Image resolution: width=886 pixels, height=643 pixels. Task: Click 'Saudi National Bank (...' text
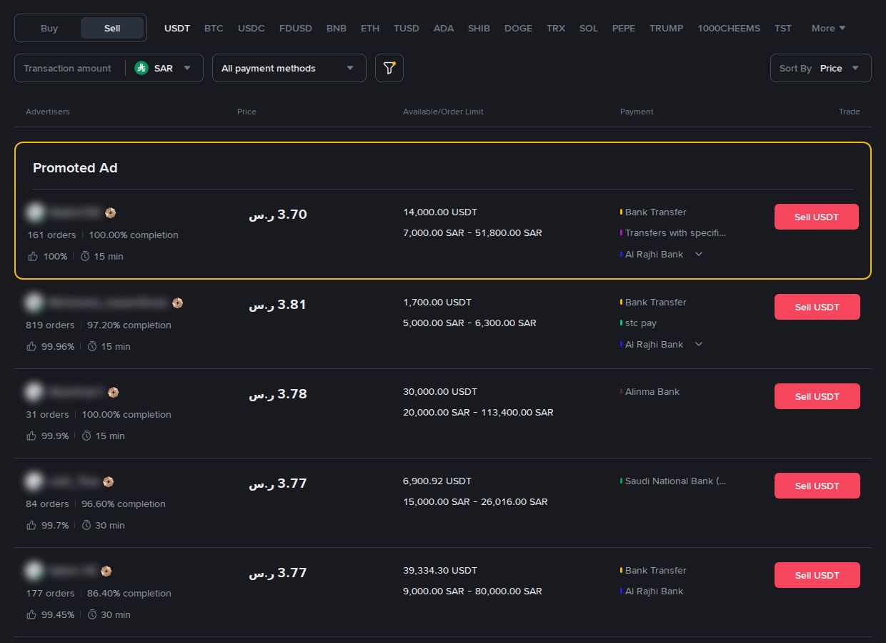click(675, 481)
